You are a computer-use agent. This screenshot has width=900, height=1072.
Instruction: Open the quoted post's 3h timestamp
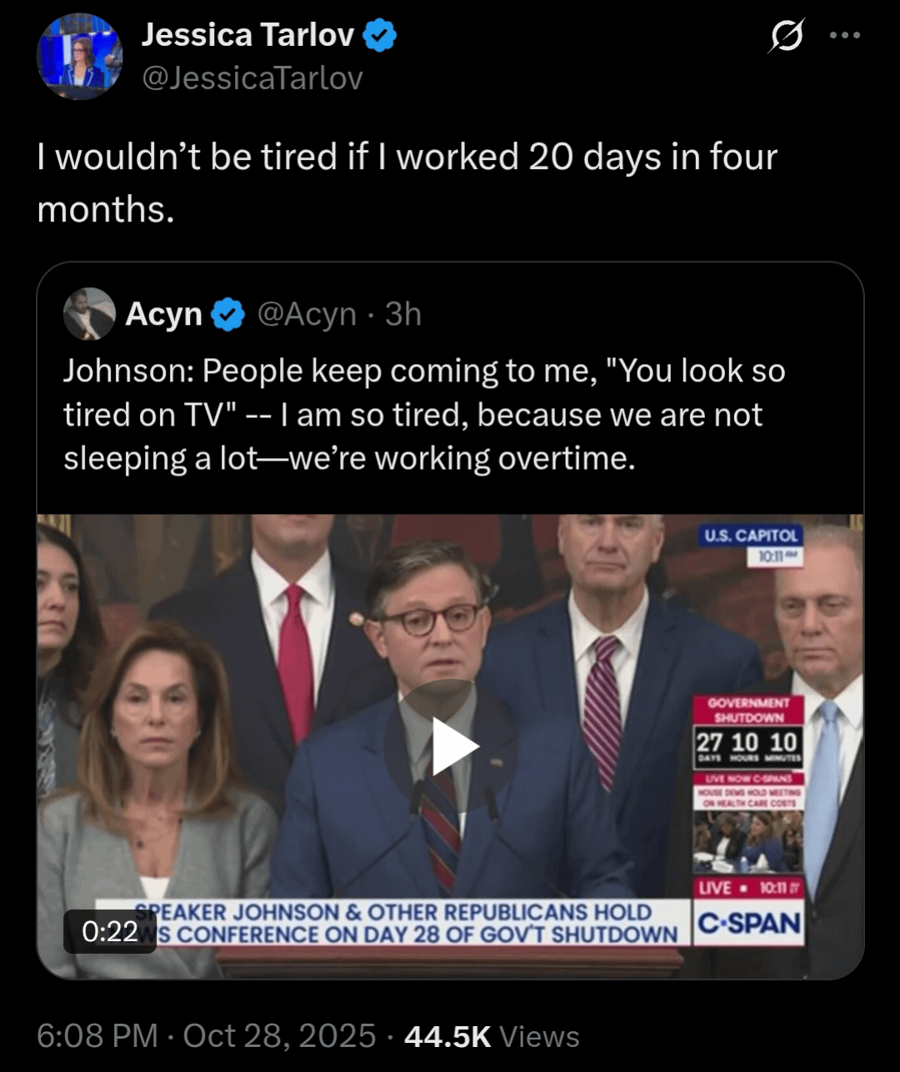(403, 315)
